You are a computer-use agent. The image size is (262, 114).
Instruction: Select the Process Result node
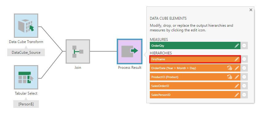click(x=130, y=51)
